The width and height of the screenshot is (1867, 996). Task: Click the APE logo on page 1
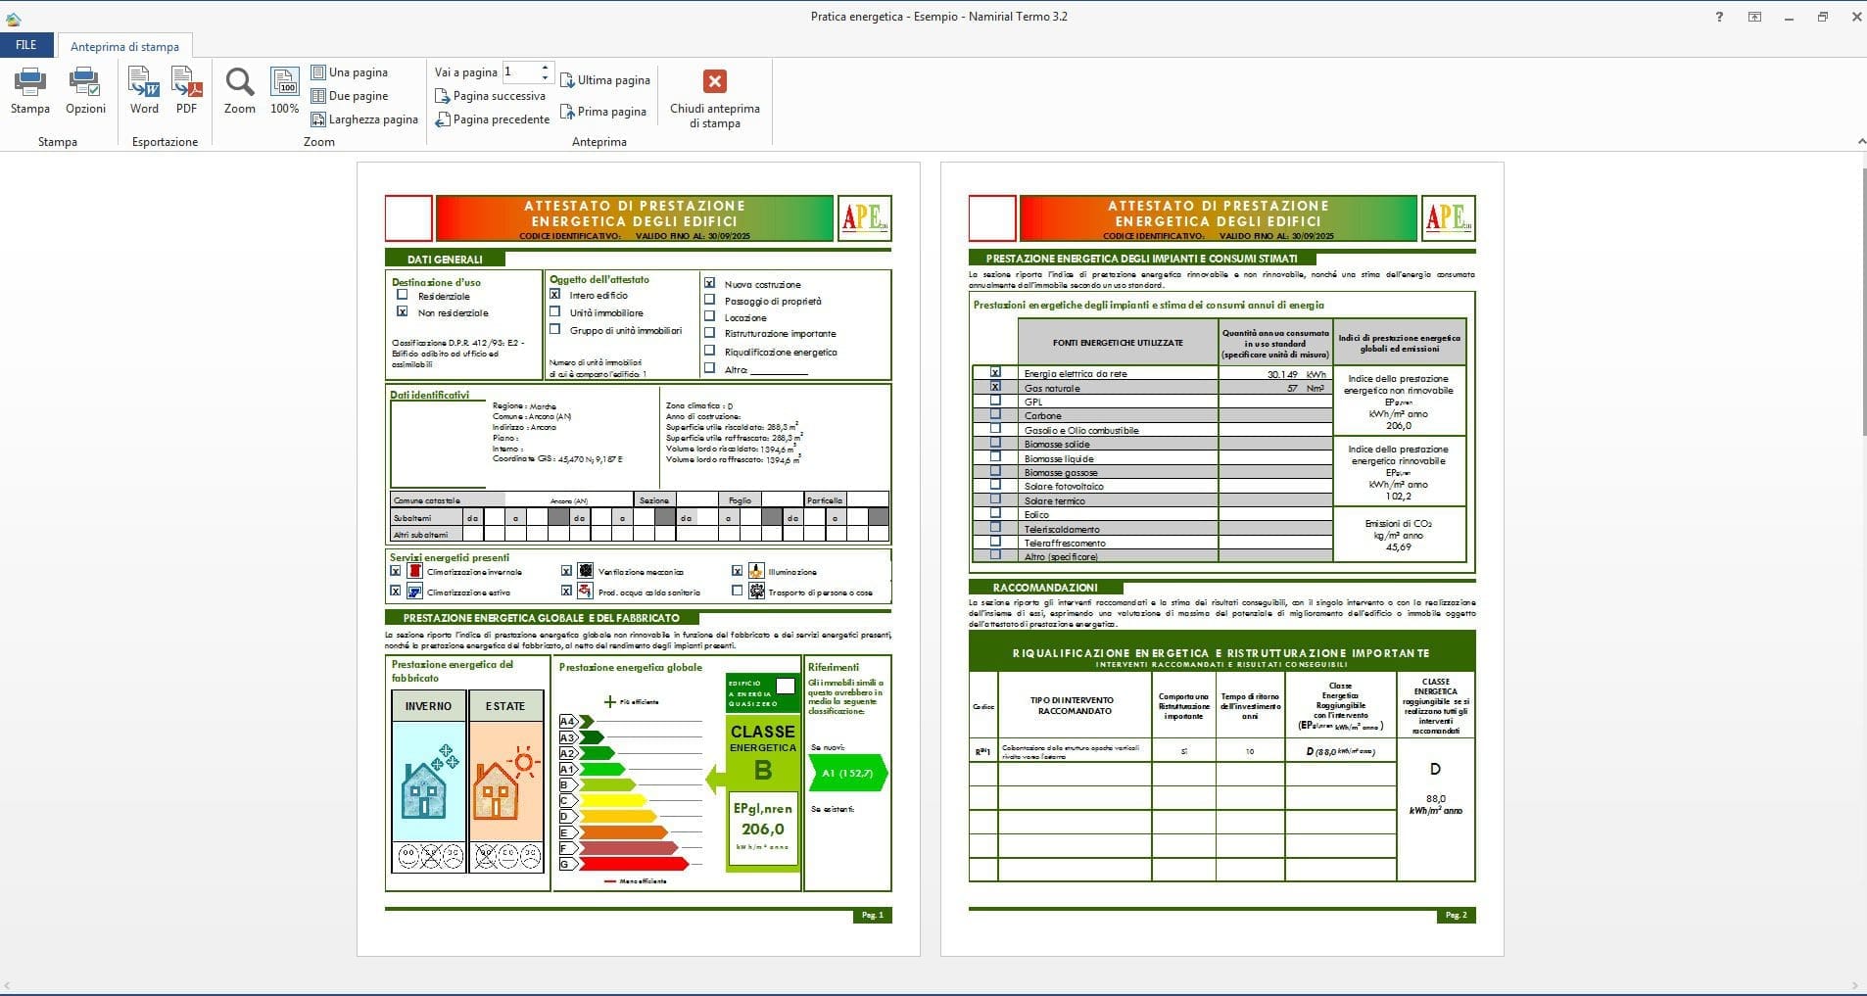click(x=865, y=217)
